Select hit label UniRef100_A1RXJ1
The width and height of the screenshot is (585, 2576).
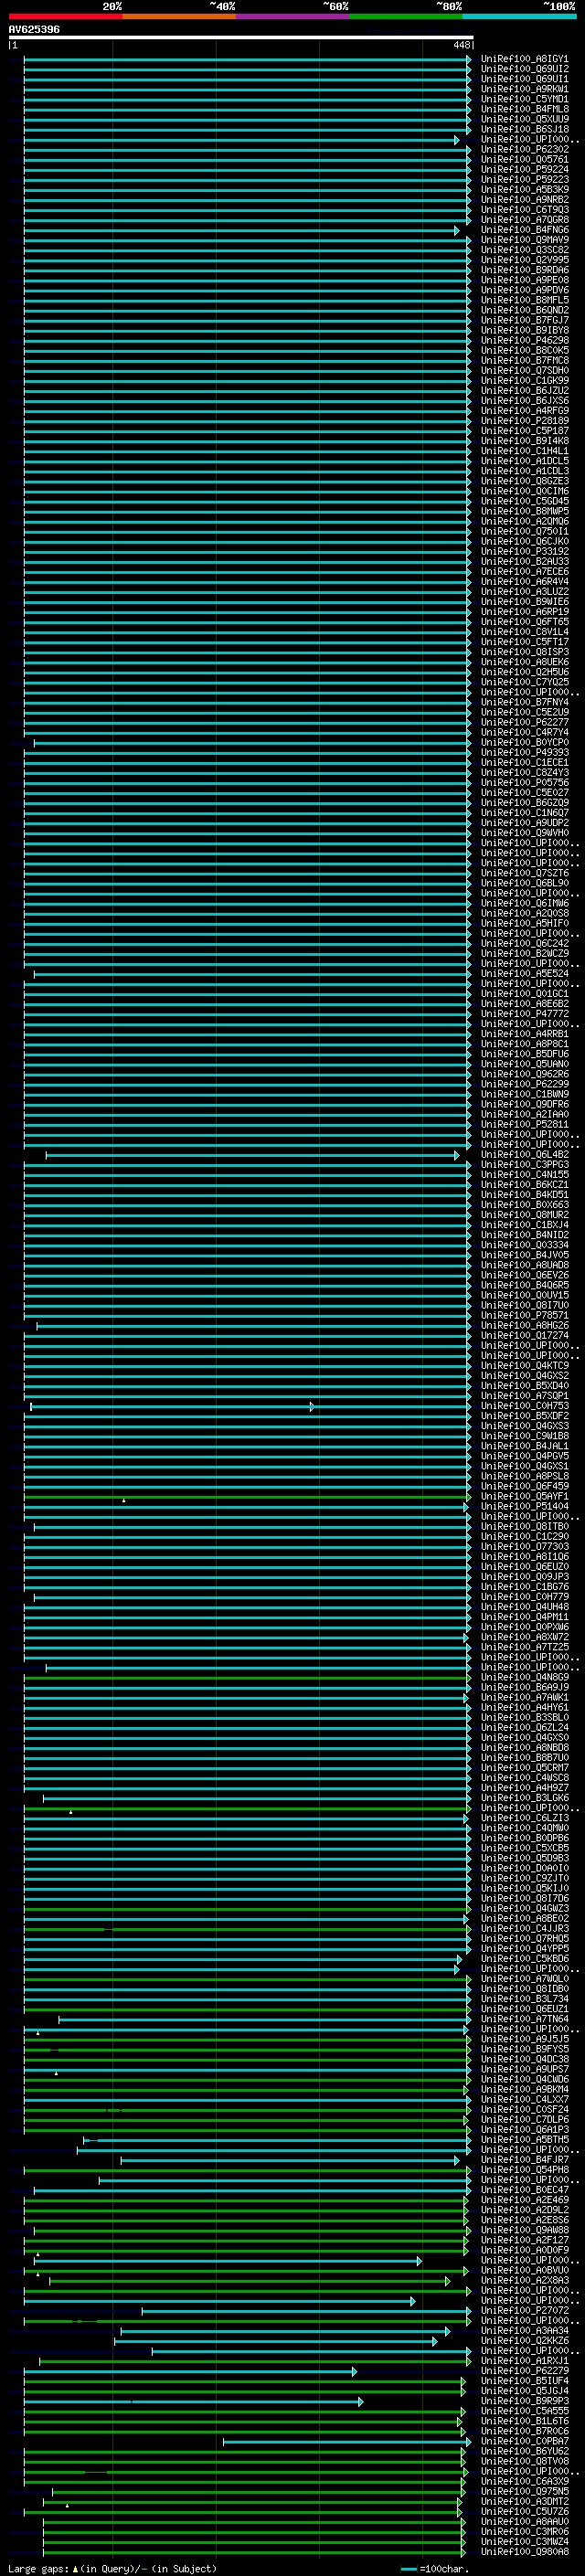pos(524,2361)
